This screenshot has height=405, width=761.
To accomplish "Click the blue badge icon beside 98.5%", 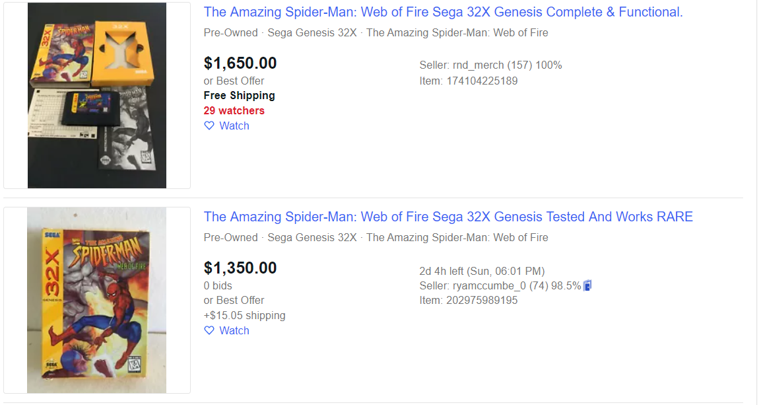I will [x=588, y=285].
